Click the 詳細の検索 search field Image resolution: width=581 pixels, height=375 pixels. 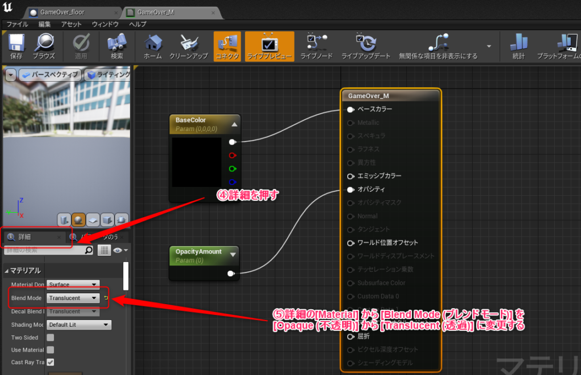[44, 250]
